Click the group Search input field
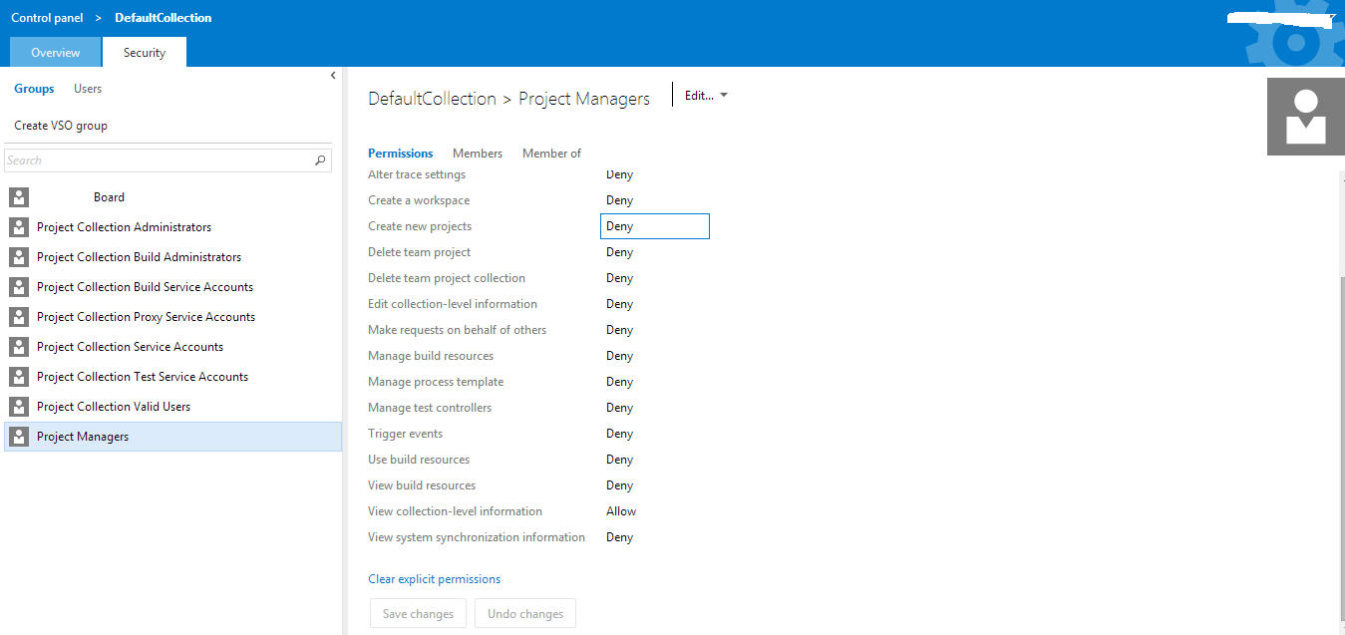This screenshot has width=1345, height=635. tap(160, 160)
